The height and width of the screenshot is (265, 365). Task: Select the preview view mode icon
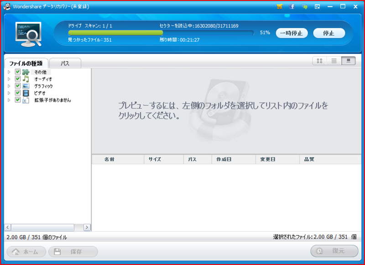pos(348,61)
